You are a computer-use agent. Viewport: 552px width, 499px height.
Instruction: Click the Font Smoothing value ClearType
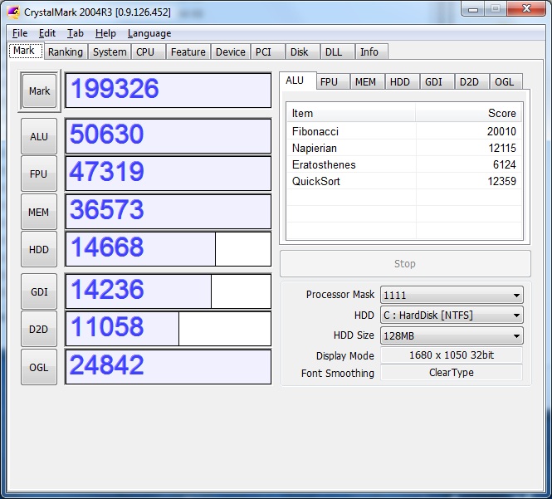coord(452,373)
